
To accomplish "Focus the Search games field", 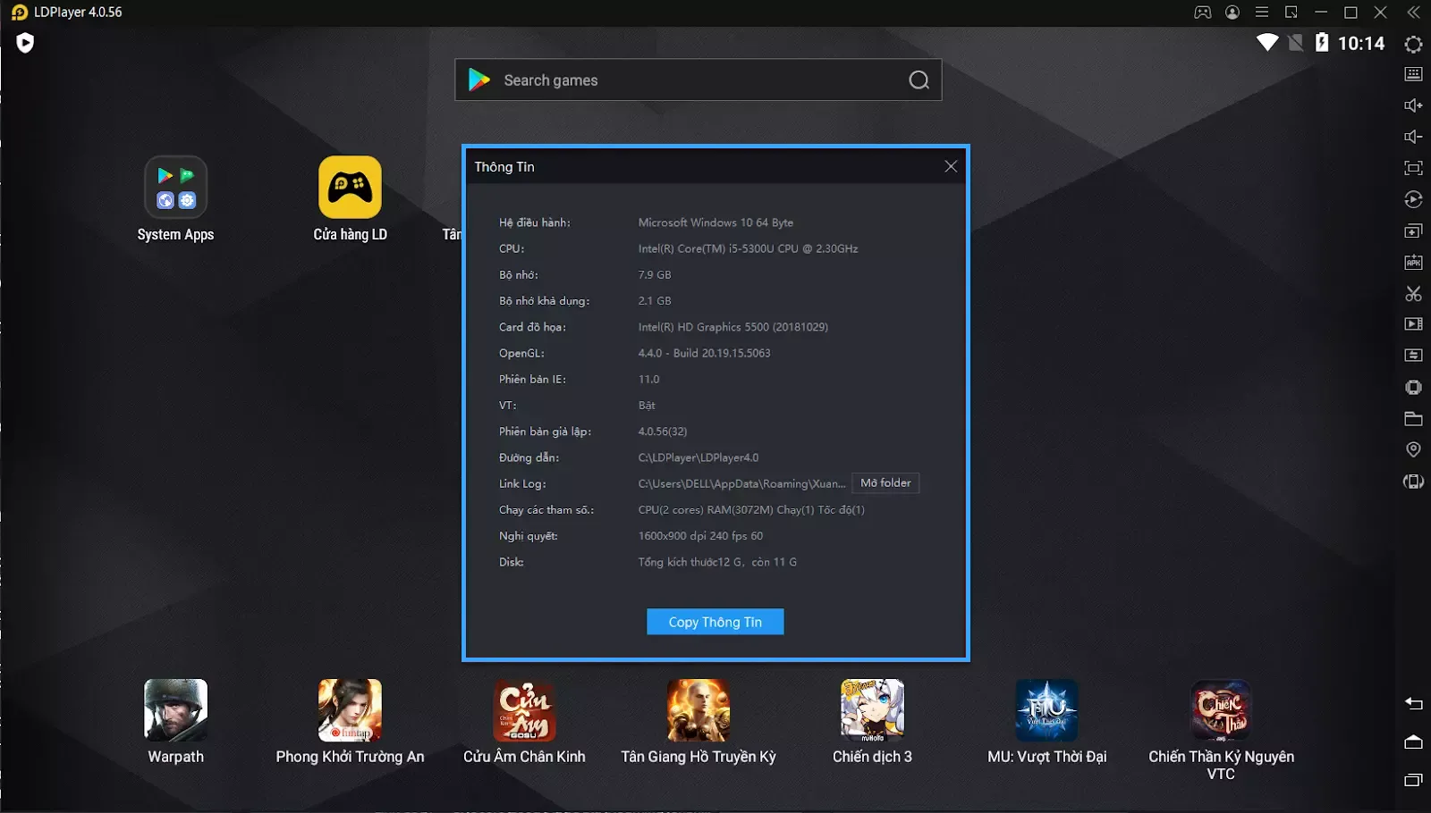I will tap(698, 80).
